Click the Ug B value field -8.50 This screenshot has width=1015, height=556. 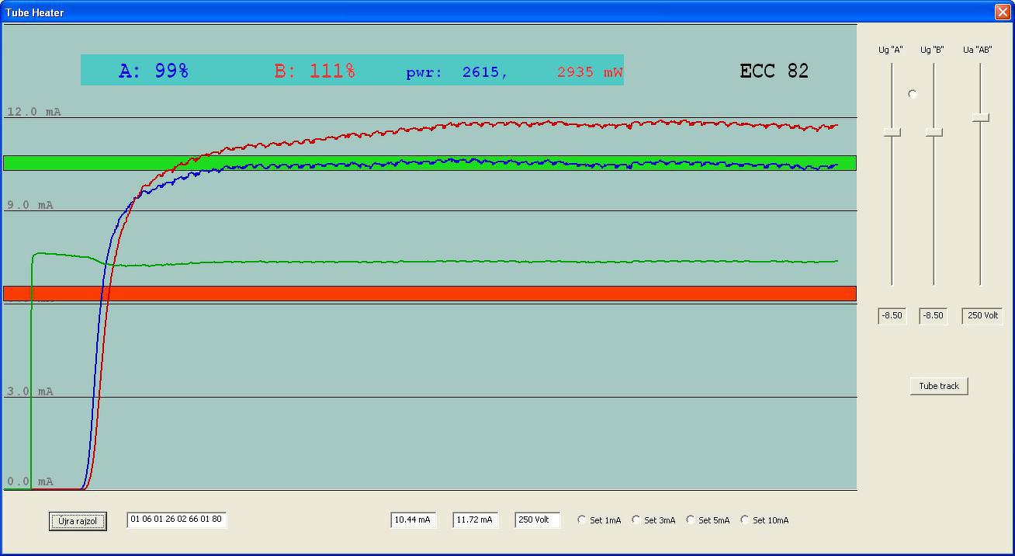(x=934, y=316)
